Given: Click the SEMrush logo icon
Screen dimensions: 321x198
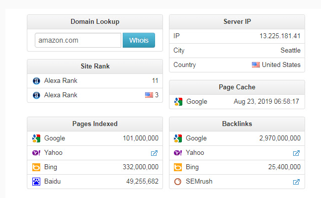Looking at the screenshot, I should [x=178, y=182].
